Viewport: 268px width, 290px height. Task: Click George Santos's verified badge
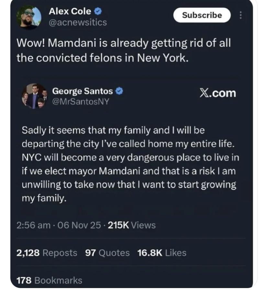(x=119, y=91)
